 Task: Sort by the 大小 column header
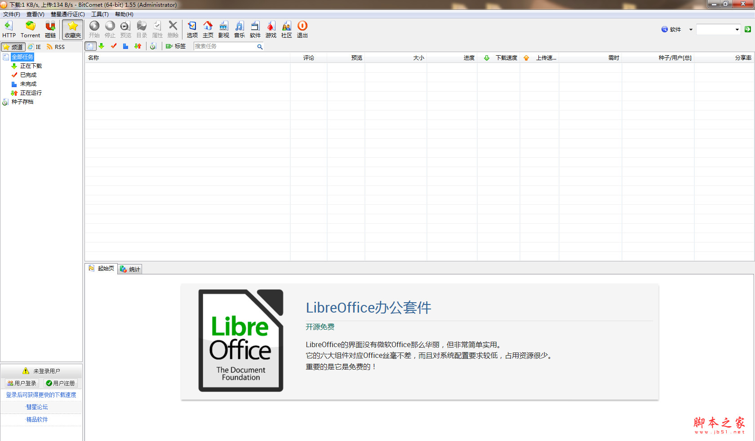click(x=396, y=57)
